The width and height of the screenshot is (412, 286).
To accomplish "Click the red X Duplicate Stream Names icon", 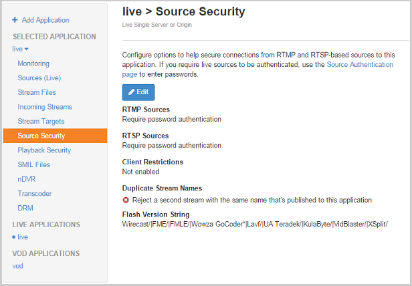I will coord(126,200).
